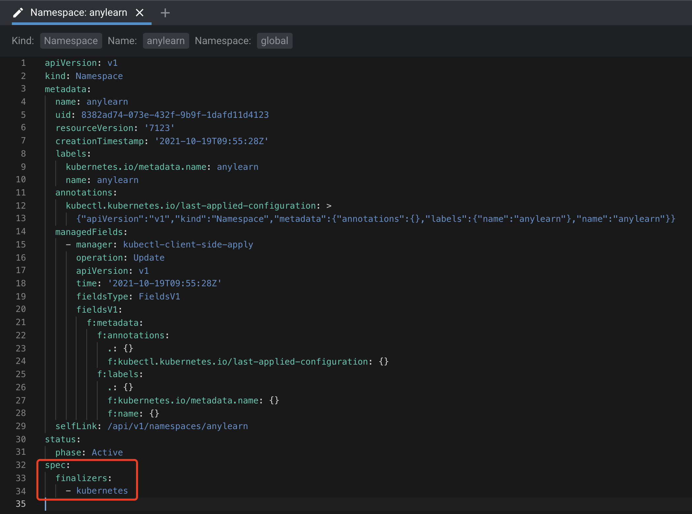Viewport: 692px width, 514px height.
Task: Place cursor on the metadata key line
Action: [x=65, y=89]
